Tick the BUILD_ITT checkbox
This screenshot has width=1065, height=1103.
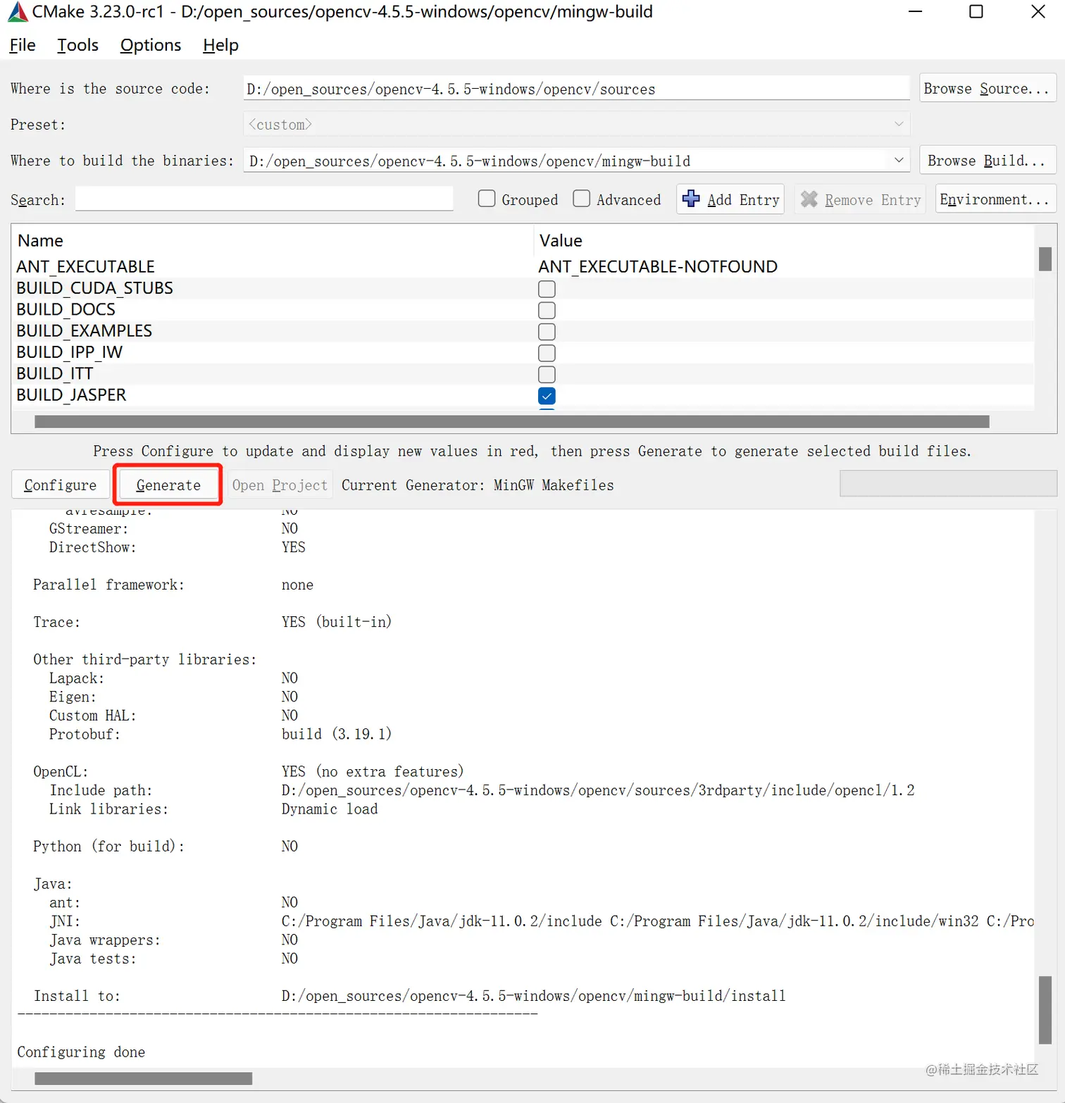coord(547,375)
